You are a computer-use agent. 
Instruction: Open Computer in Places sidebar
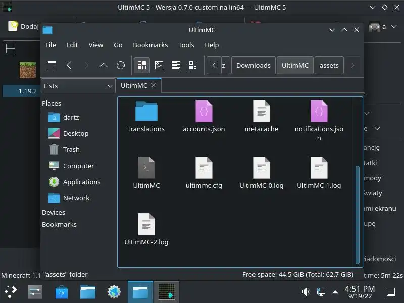(71, 166)
